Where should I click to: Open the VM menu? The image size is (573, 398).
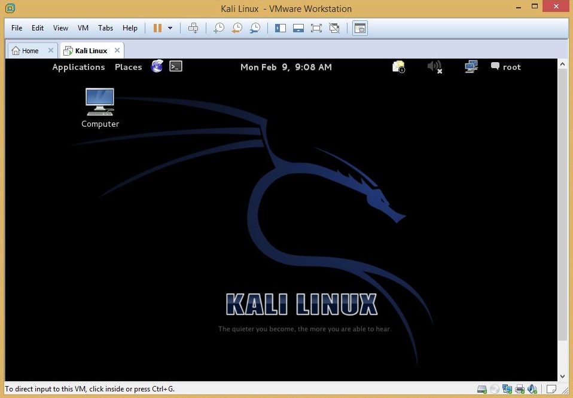(x=83, y=28)
